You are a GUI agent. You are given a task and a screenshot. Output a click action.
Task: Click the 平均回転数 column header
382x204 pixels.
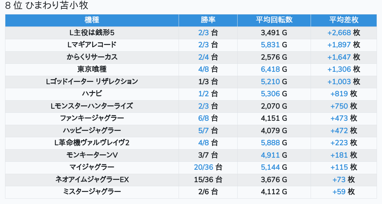pyautogui.click(x=274, y=20)
